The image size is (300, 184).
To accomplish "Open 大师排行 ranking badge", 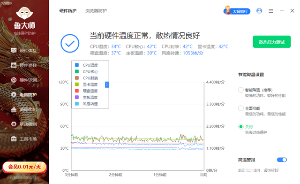I will pos(237,11).
